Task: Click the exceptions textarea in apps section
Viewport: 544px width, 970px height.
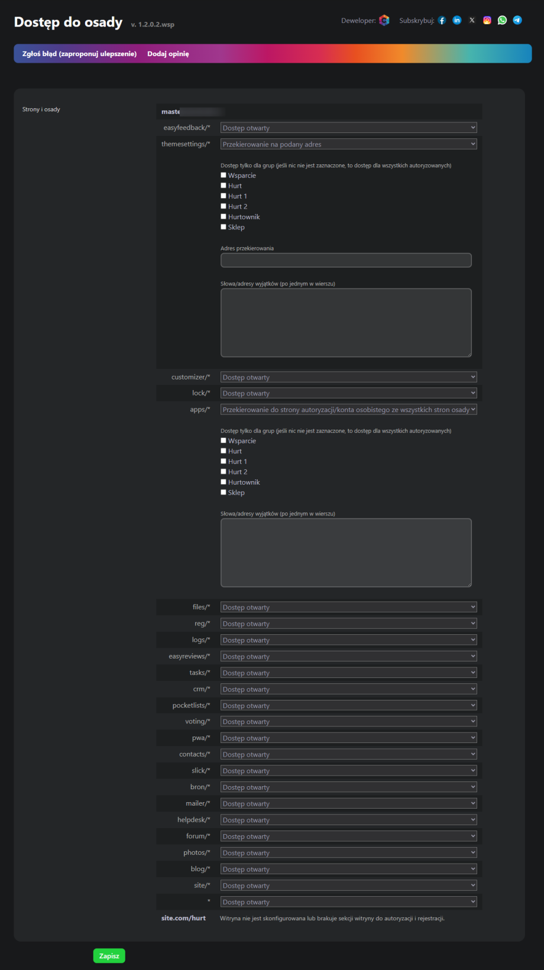Action: tap(346, 553)
